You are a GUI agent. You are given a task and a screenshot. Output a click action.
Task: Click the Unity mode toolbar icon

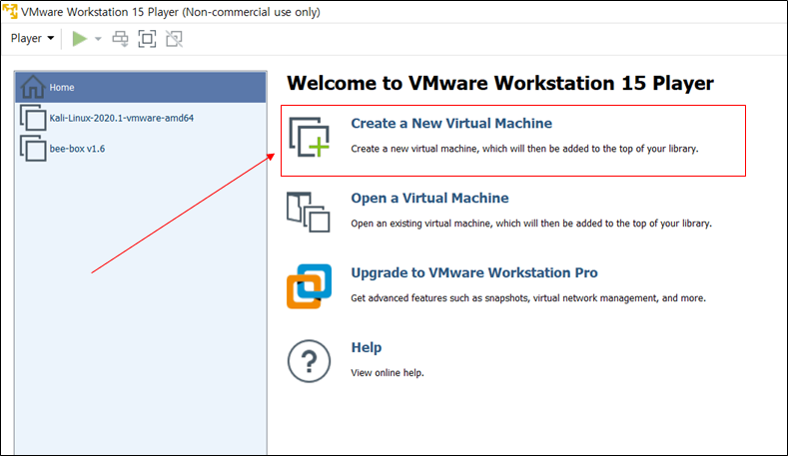[x=175, y=38]
